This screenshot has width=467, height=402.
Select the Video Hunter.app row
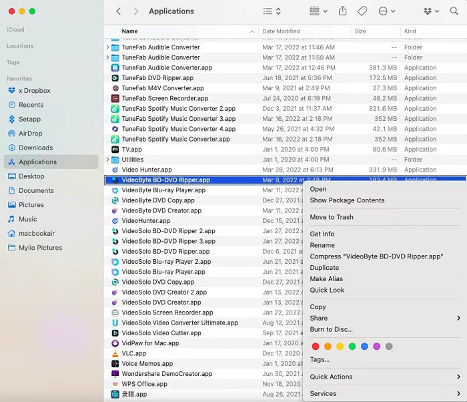tap(286, 170)
